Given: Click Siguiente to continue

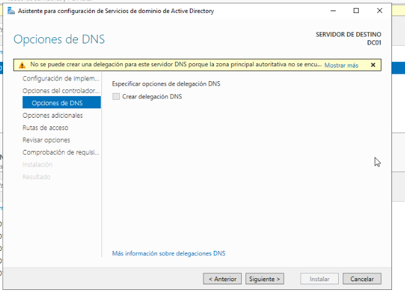Looking at the screenshot, I should [265, 279].
